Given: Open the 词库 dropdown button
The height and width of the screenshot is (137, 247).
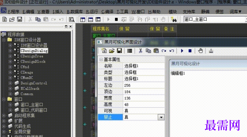Looking at the screenshot, I should coord(235,12).
